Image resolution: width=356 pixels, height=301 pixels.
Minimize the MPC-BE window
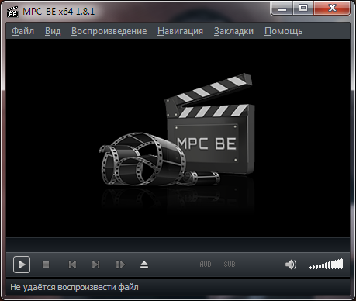282,8
